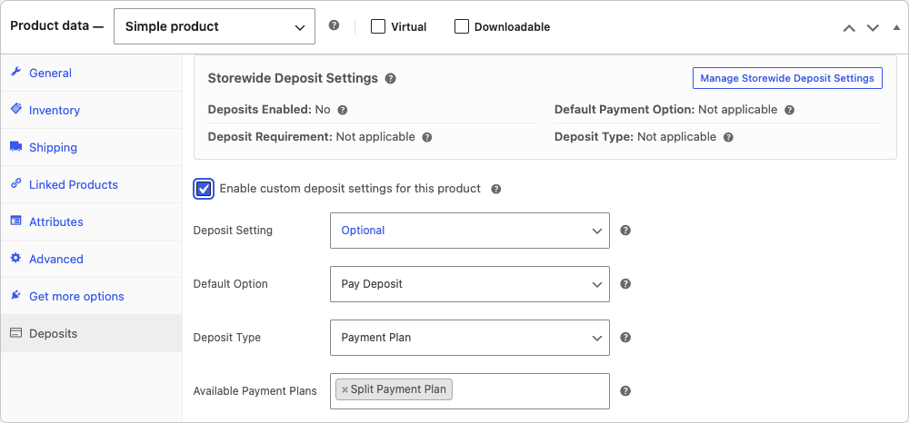909x423 pixels.
Task: Tick the Virtual checkbox
Action: pyautogui.click(x=378, y=26)
